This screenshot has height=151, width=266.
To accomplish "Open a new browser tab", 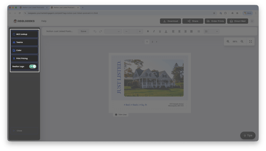I will coord(83,8).
